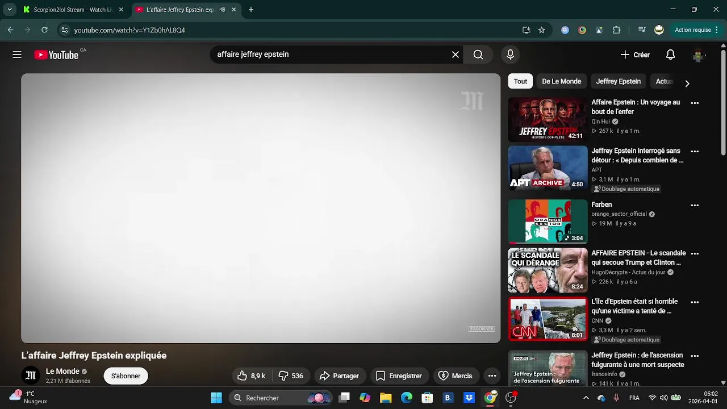Open the blue magnifier extension icon

(x=565, y=30)
